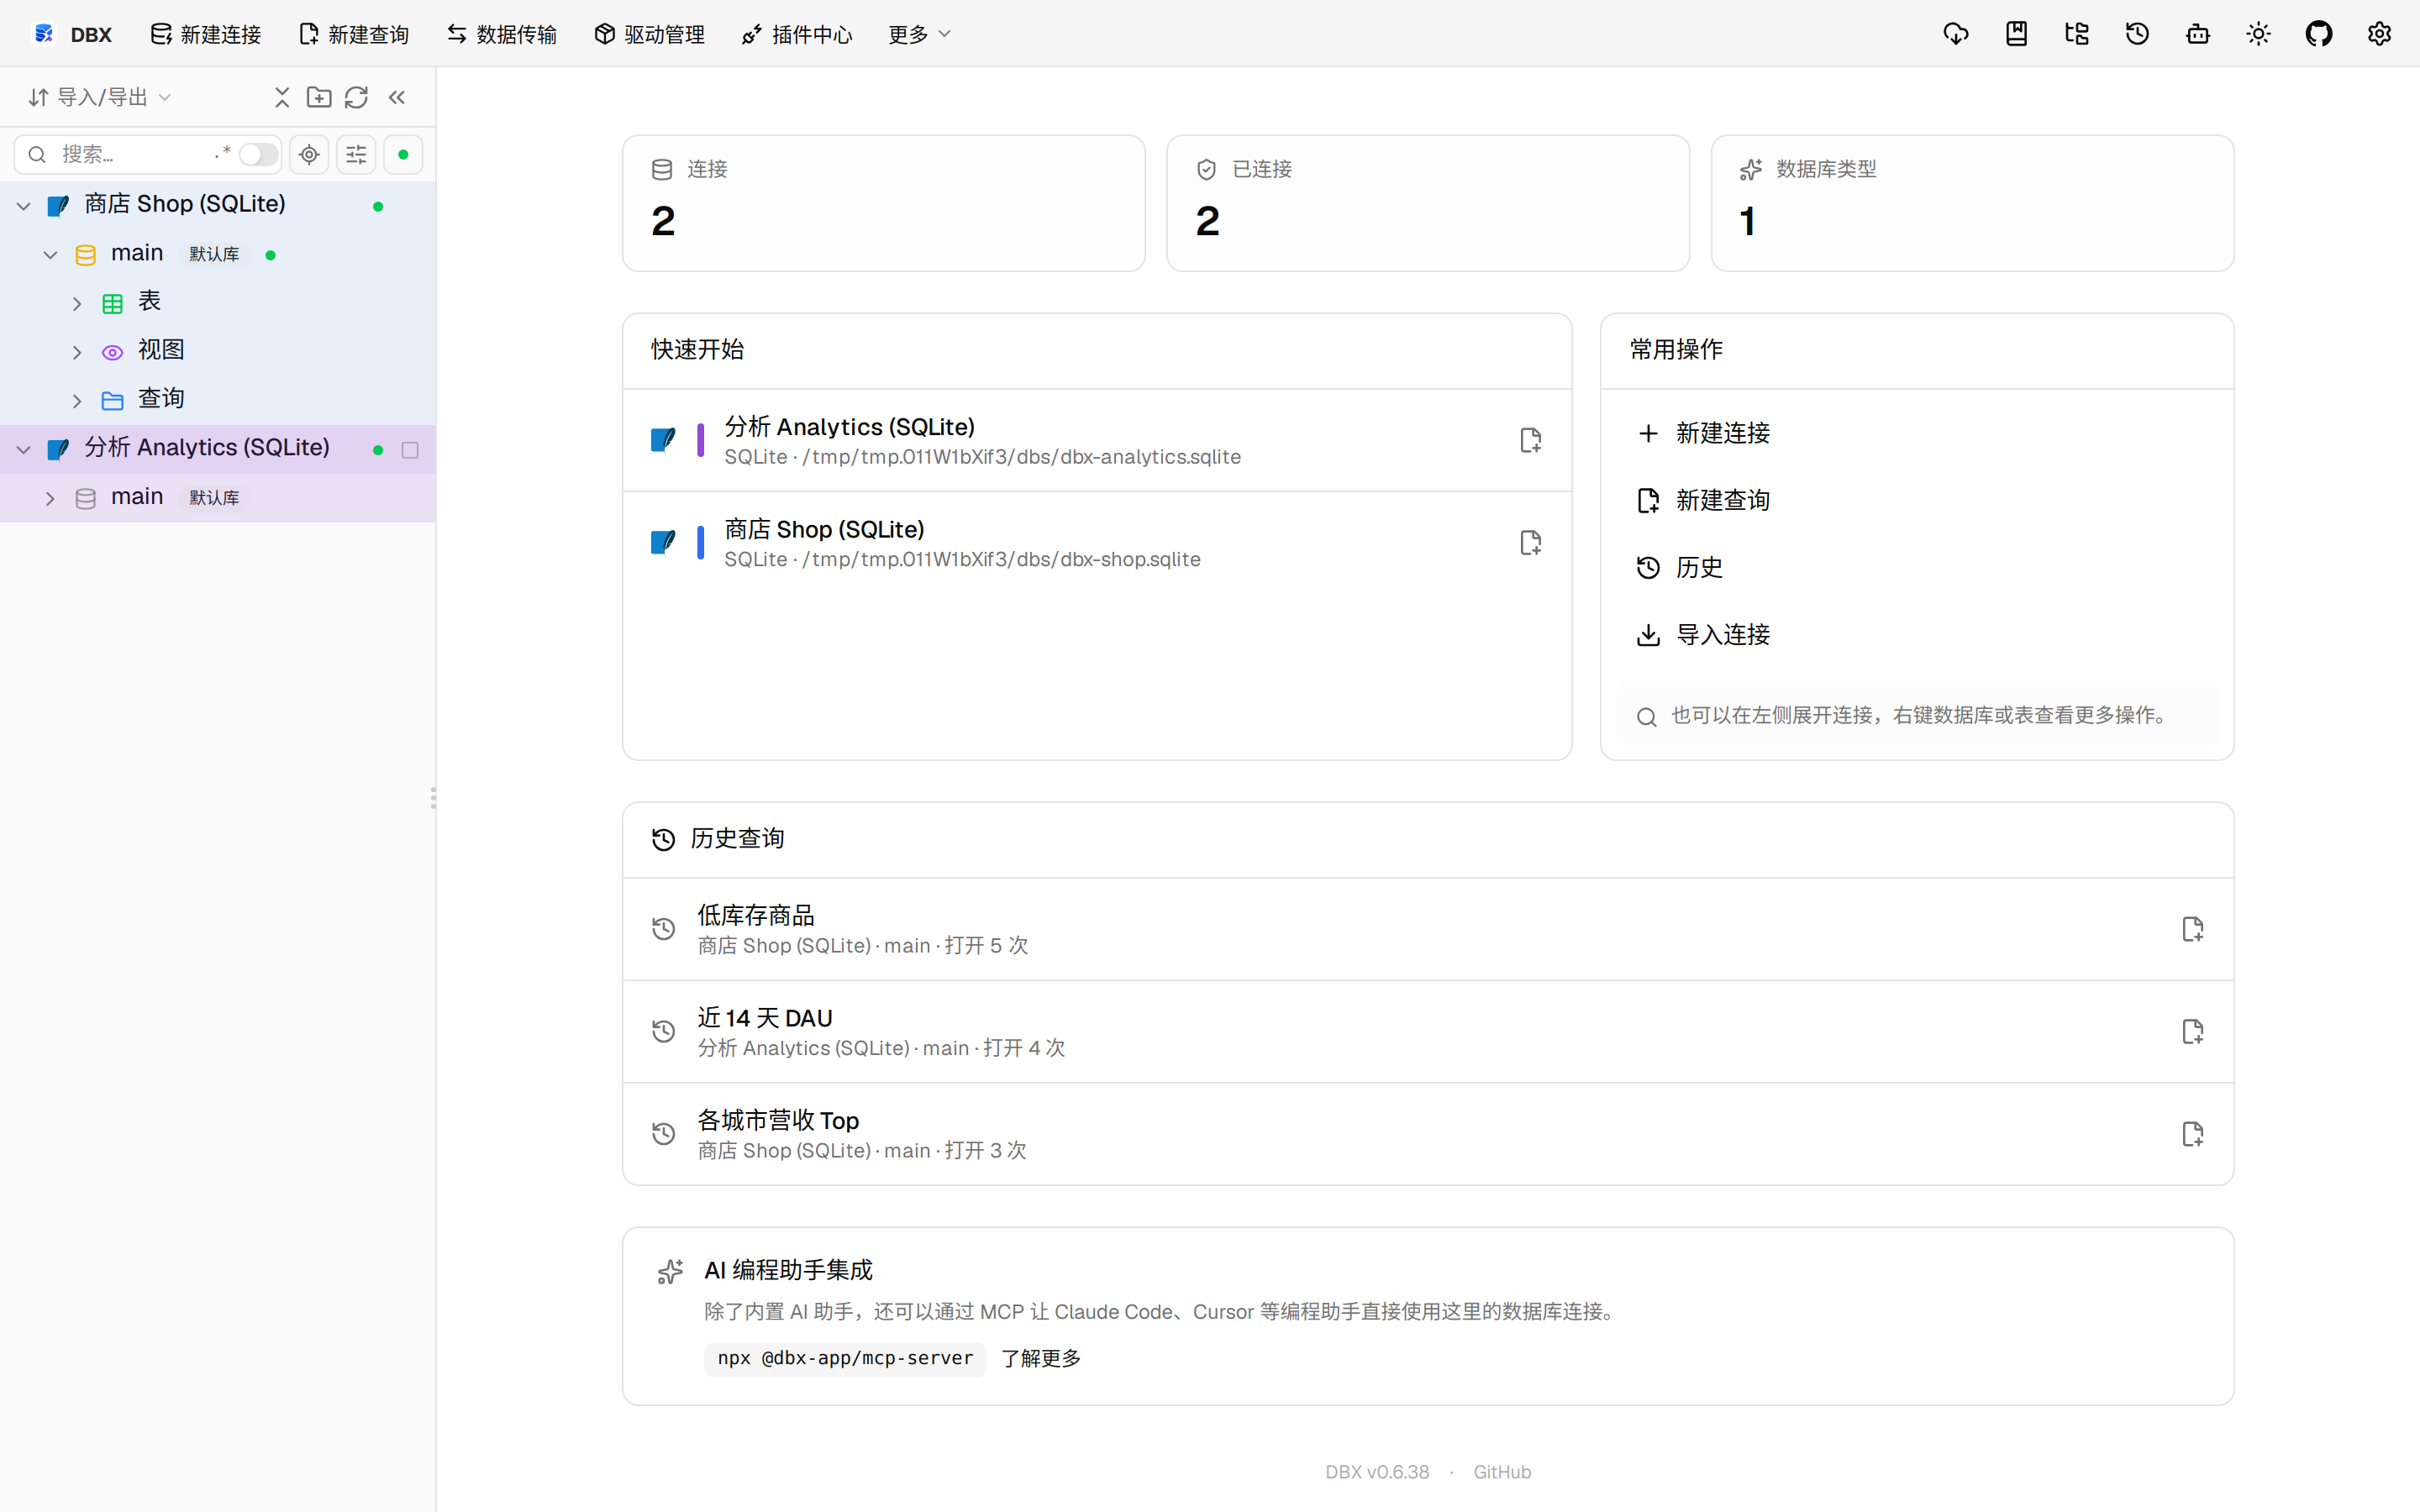The width and height of the screenshot is (2420, 1512).
Task: Click the locate target icon beside search
Action: coord(310,154)
